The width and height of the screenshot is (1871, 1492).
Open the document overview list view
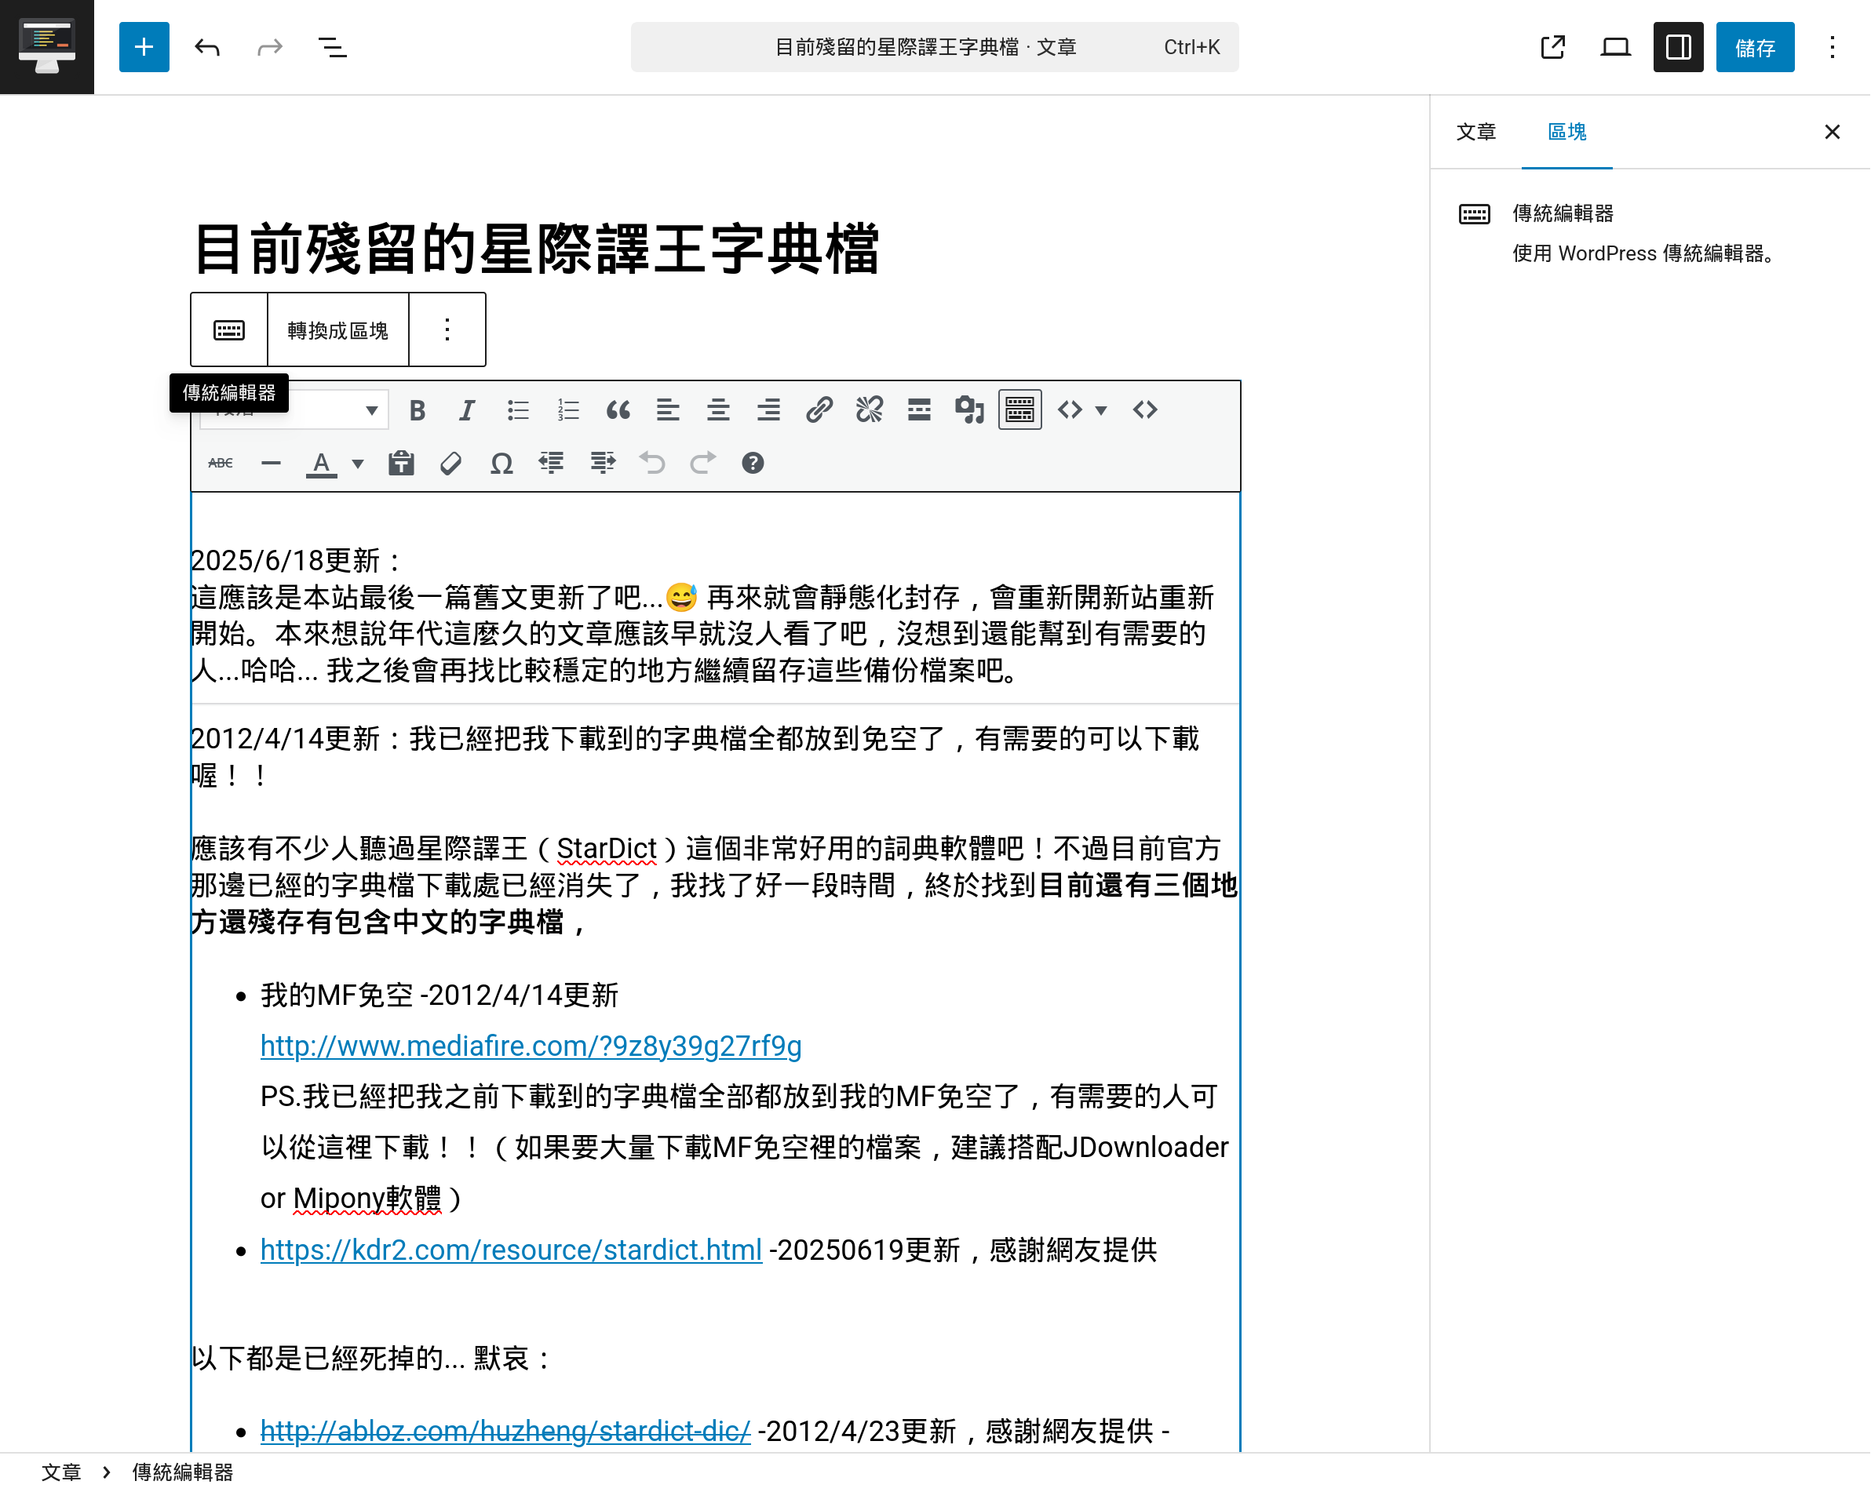[x=333, y=47]
